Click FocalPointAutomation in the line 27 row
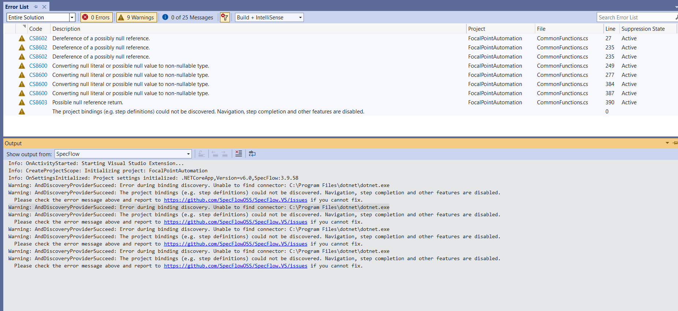This screenshot has height=311, width=678. [495, 38]
